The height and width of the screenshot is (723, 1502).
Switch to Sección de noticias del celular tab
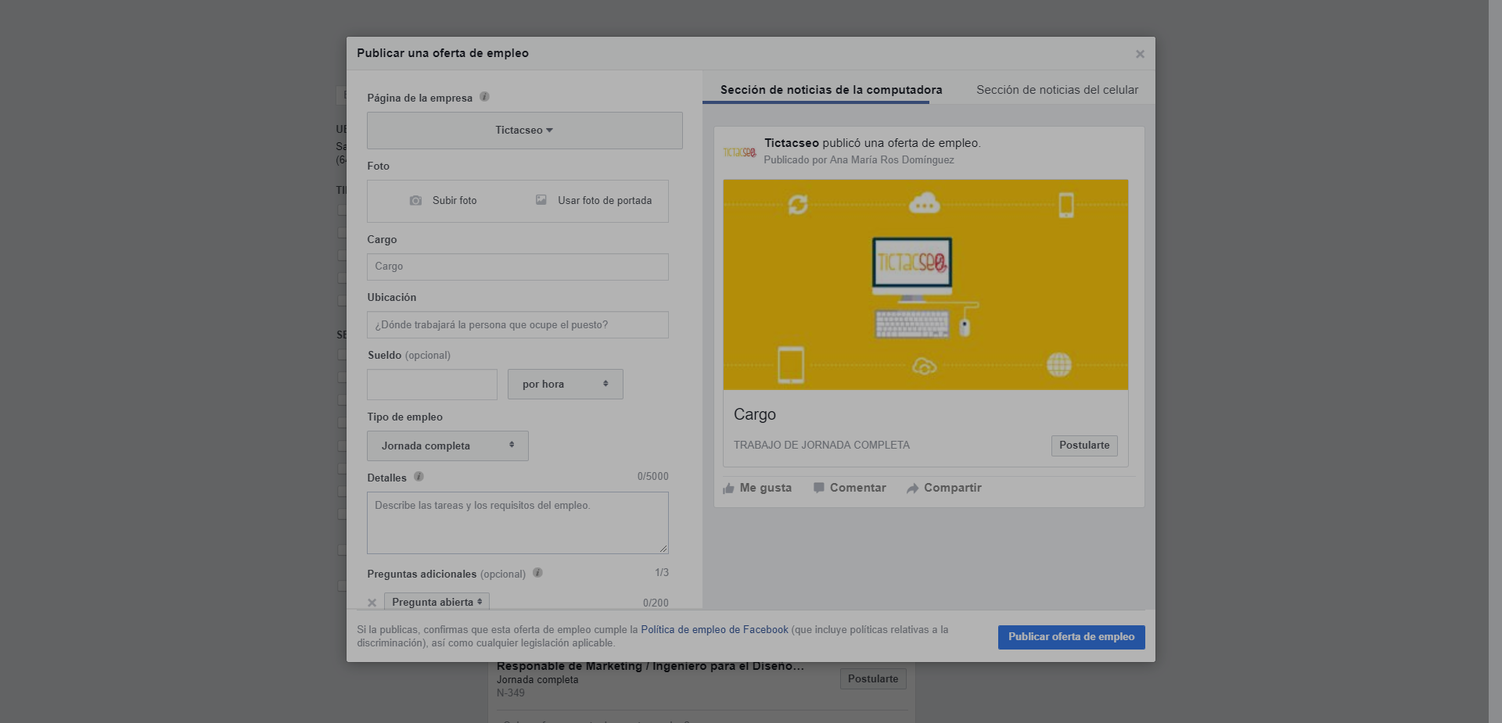1057,90
